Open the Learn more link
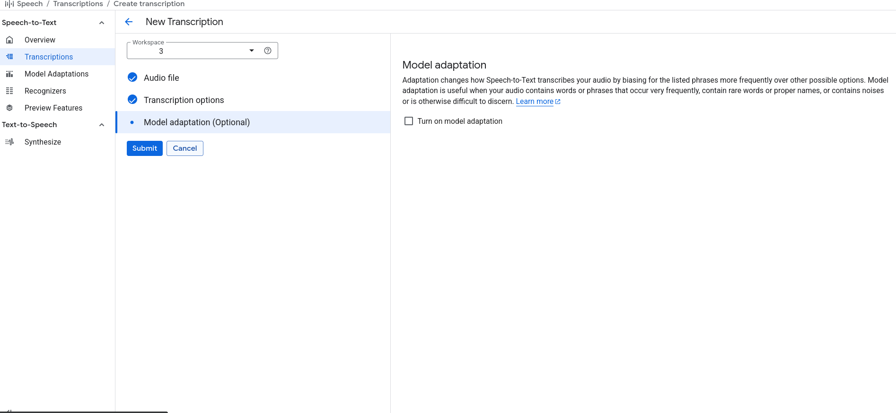896x413 pixels. (x=535, y=102)
